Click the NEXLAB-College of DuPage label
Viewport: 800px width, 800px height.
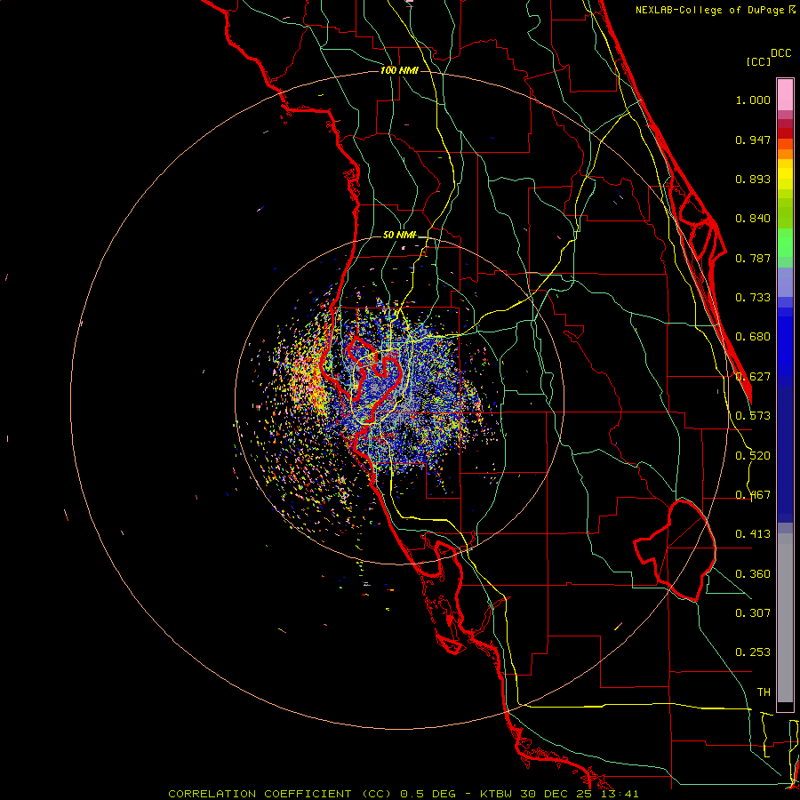pos(715,10)
